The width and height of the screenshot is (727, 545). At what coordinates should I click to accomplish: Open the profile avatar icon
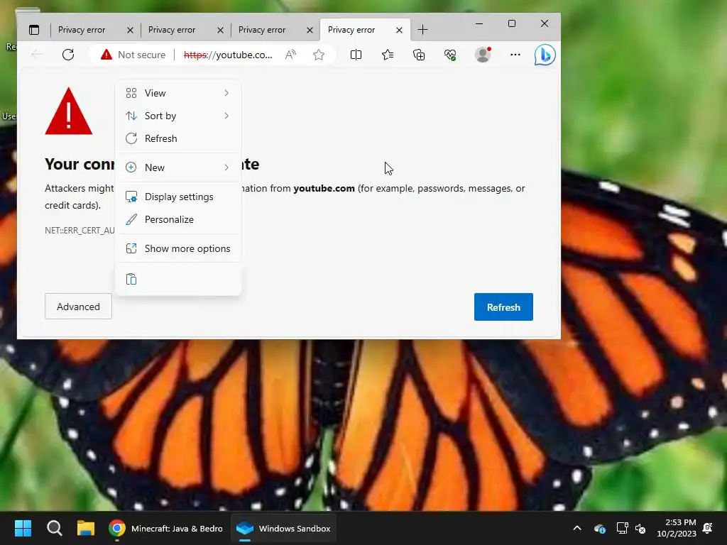point(483,55)
